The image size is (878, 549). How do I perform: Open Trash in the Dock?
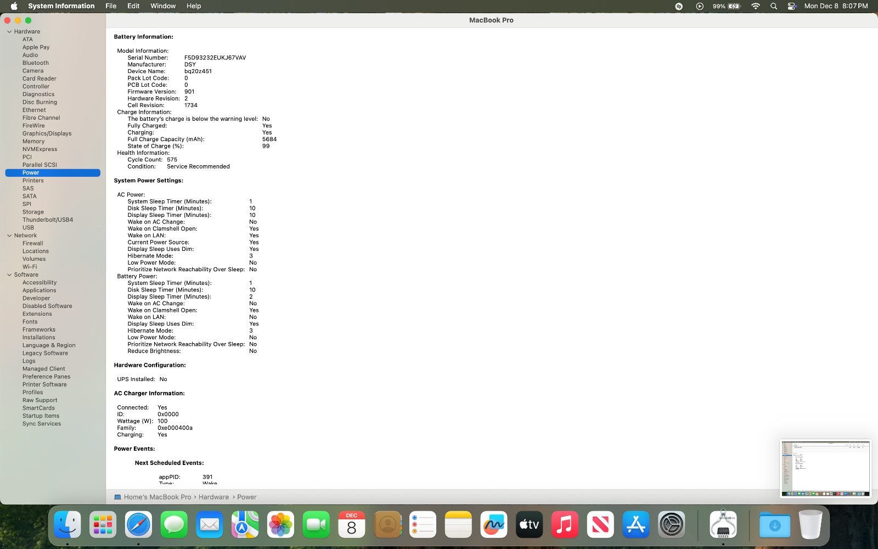pos(811,525)
